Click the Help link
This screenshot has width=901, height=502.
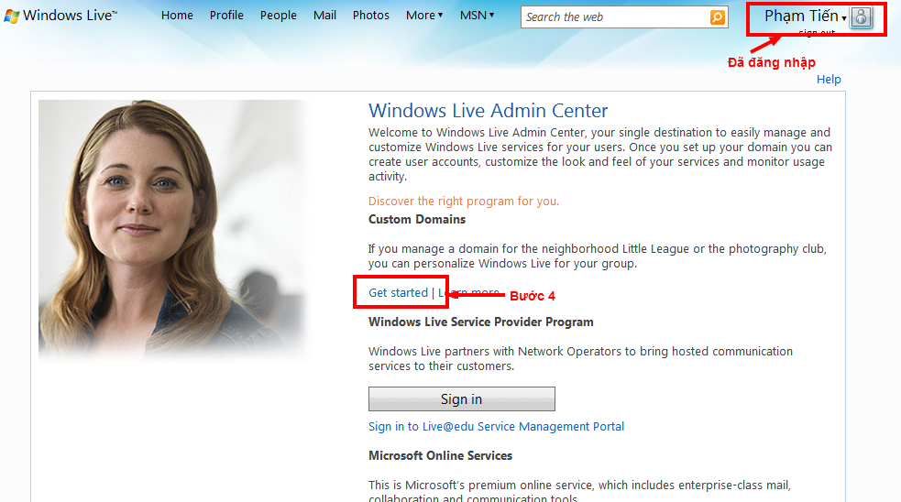(829, 80)
